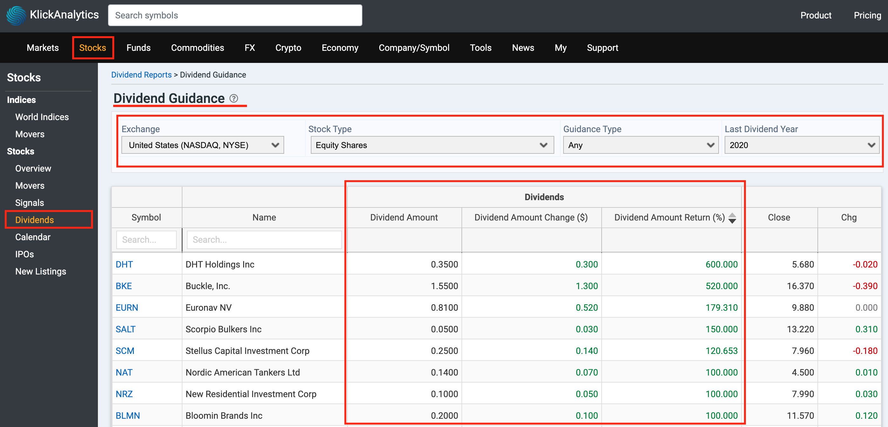Change the Last Dividend Year dropdown
The image size is (888, 427).
coord(802,145)
